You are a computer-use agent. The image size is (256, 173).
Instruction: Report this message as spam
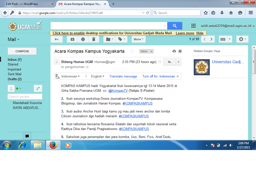coord(83,39)
